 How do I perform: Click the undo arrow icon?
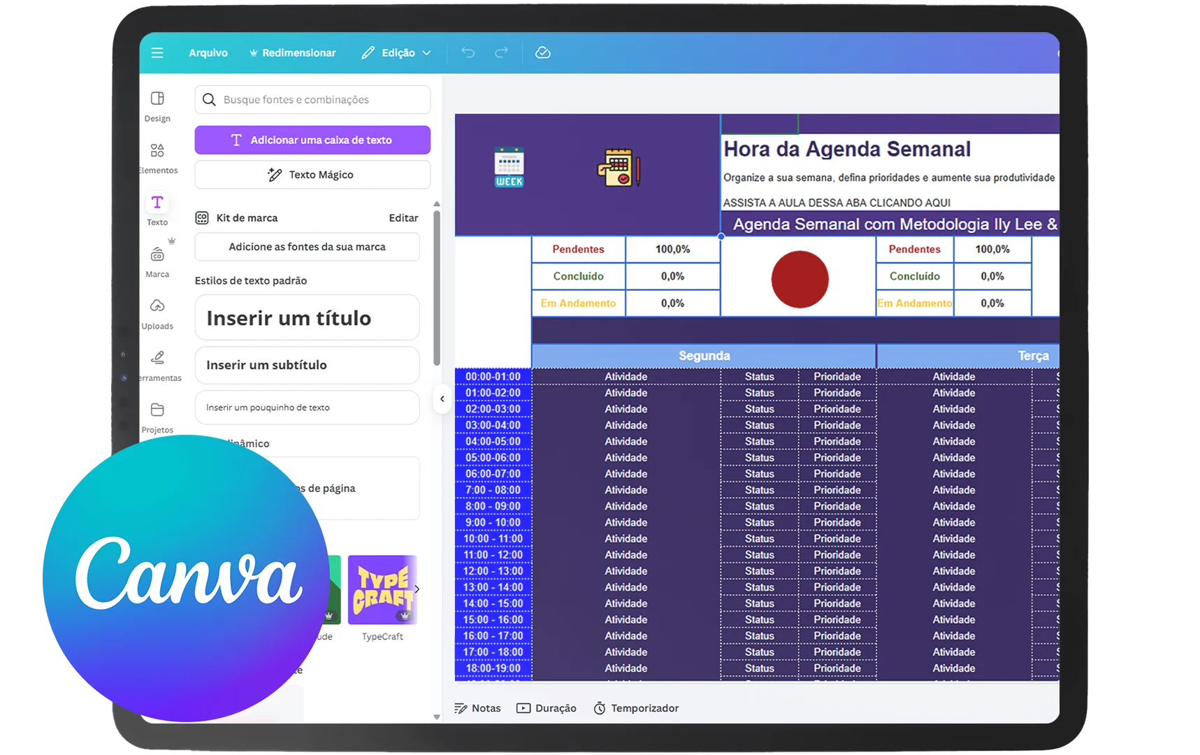[468, 53]
